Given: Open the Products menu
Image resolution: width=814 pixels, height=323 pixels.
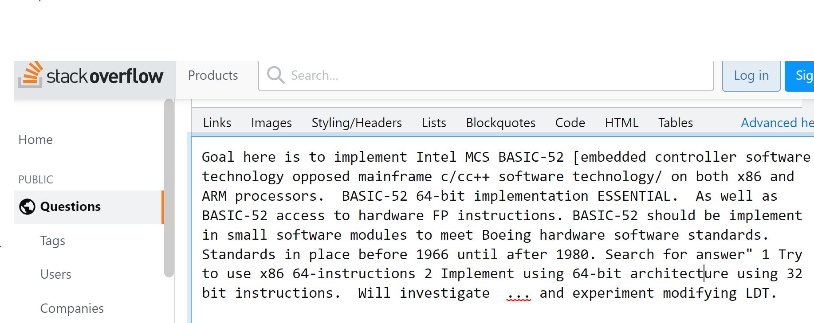Looking at the screenshot, I should (213, 75).
